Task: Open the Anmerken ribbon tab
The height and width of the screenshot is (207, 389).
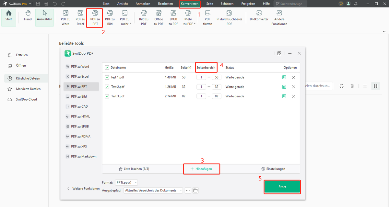Action: [143, 4]
